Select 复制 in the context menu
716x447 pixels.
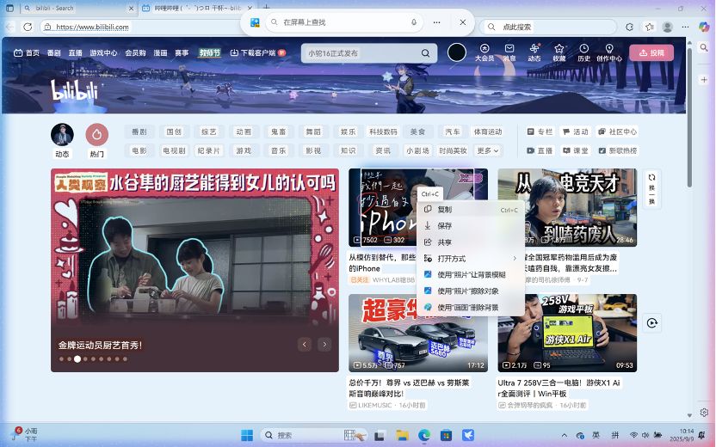click(444, 210)
